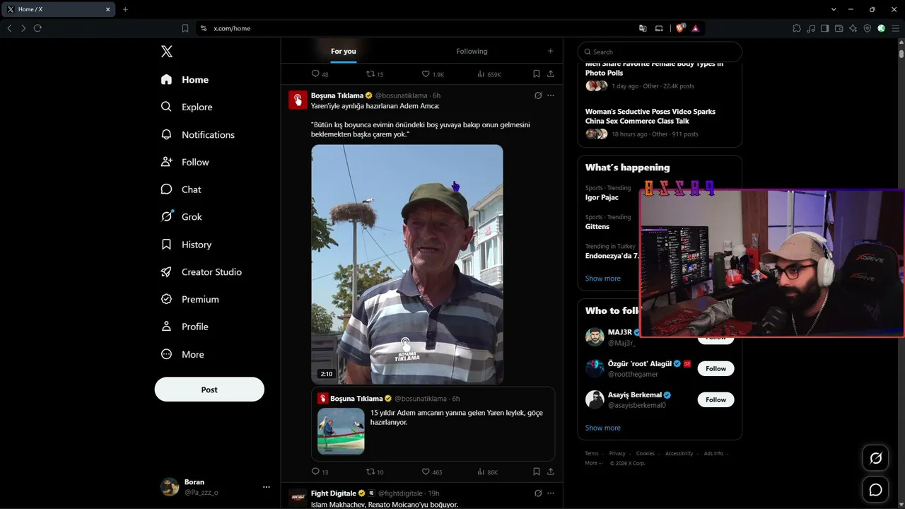Follow Asayiş Berkemal
Screen dimensions: 905x509
(x=716, y=399)
